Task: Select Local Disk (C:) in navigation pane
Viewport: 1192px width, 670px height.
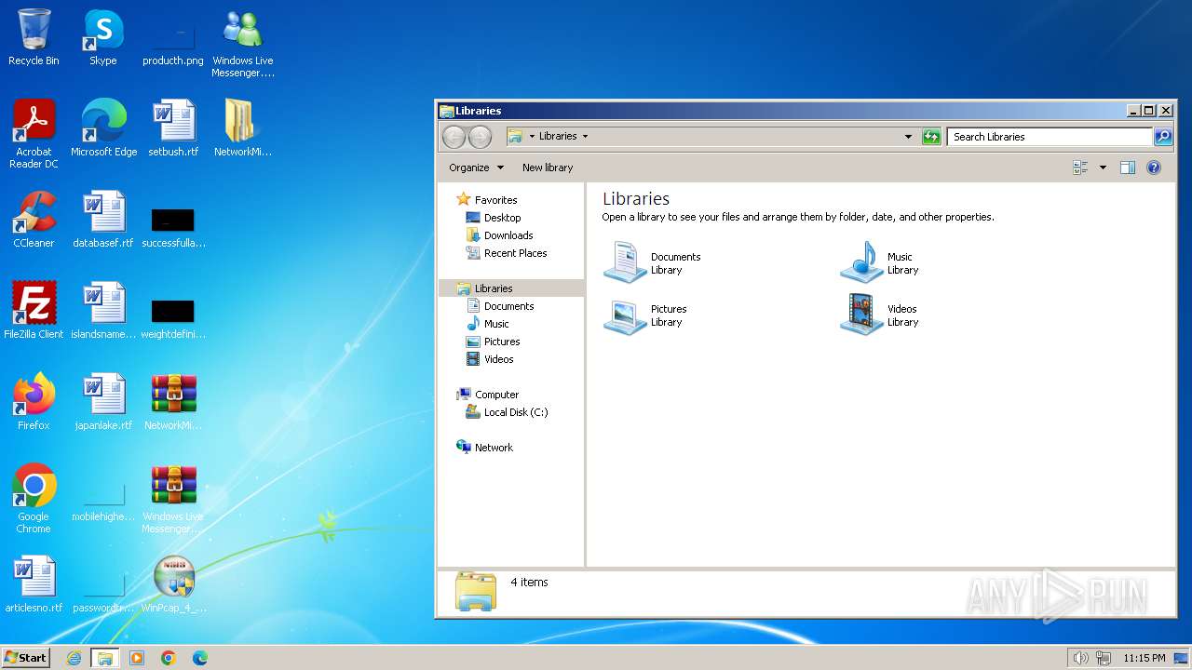Action: pos(516,412)
